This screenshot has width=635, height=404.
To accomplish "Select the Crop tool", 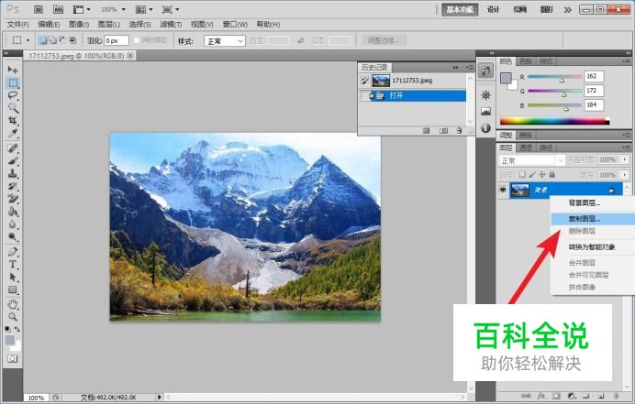I will pos(13,121).
